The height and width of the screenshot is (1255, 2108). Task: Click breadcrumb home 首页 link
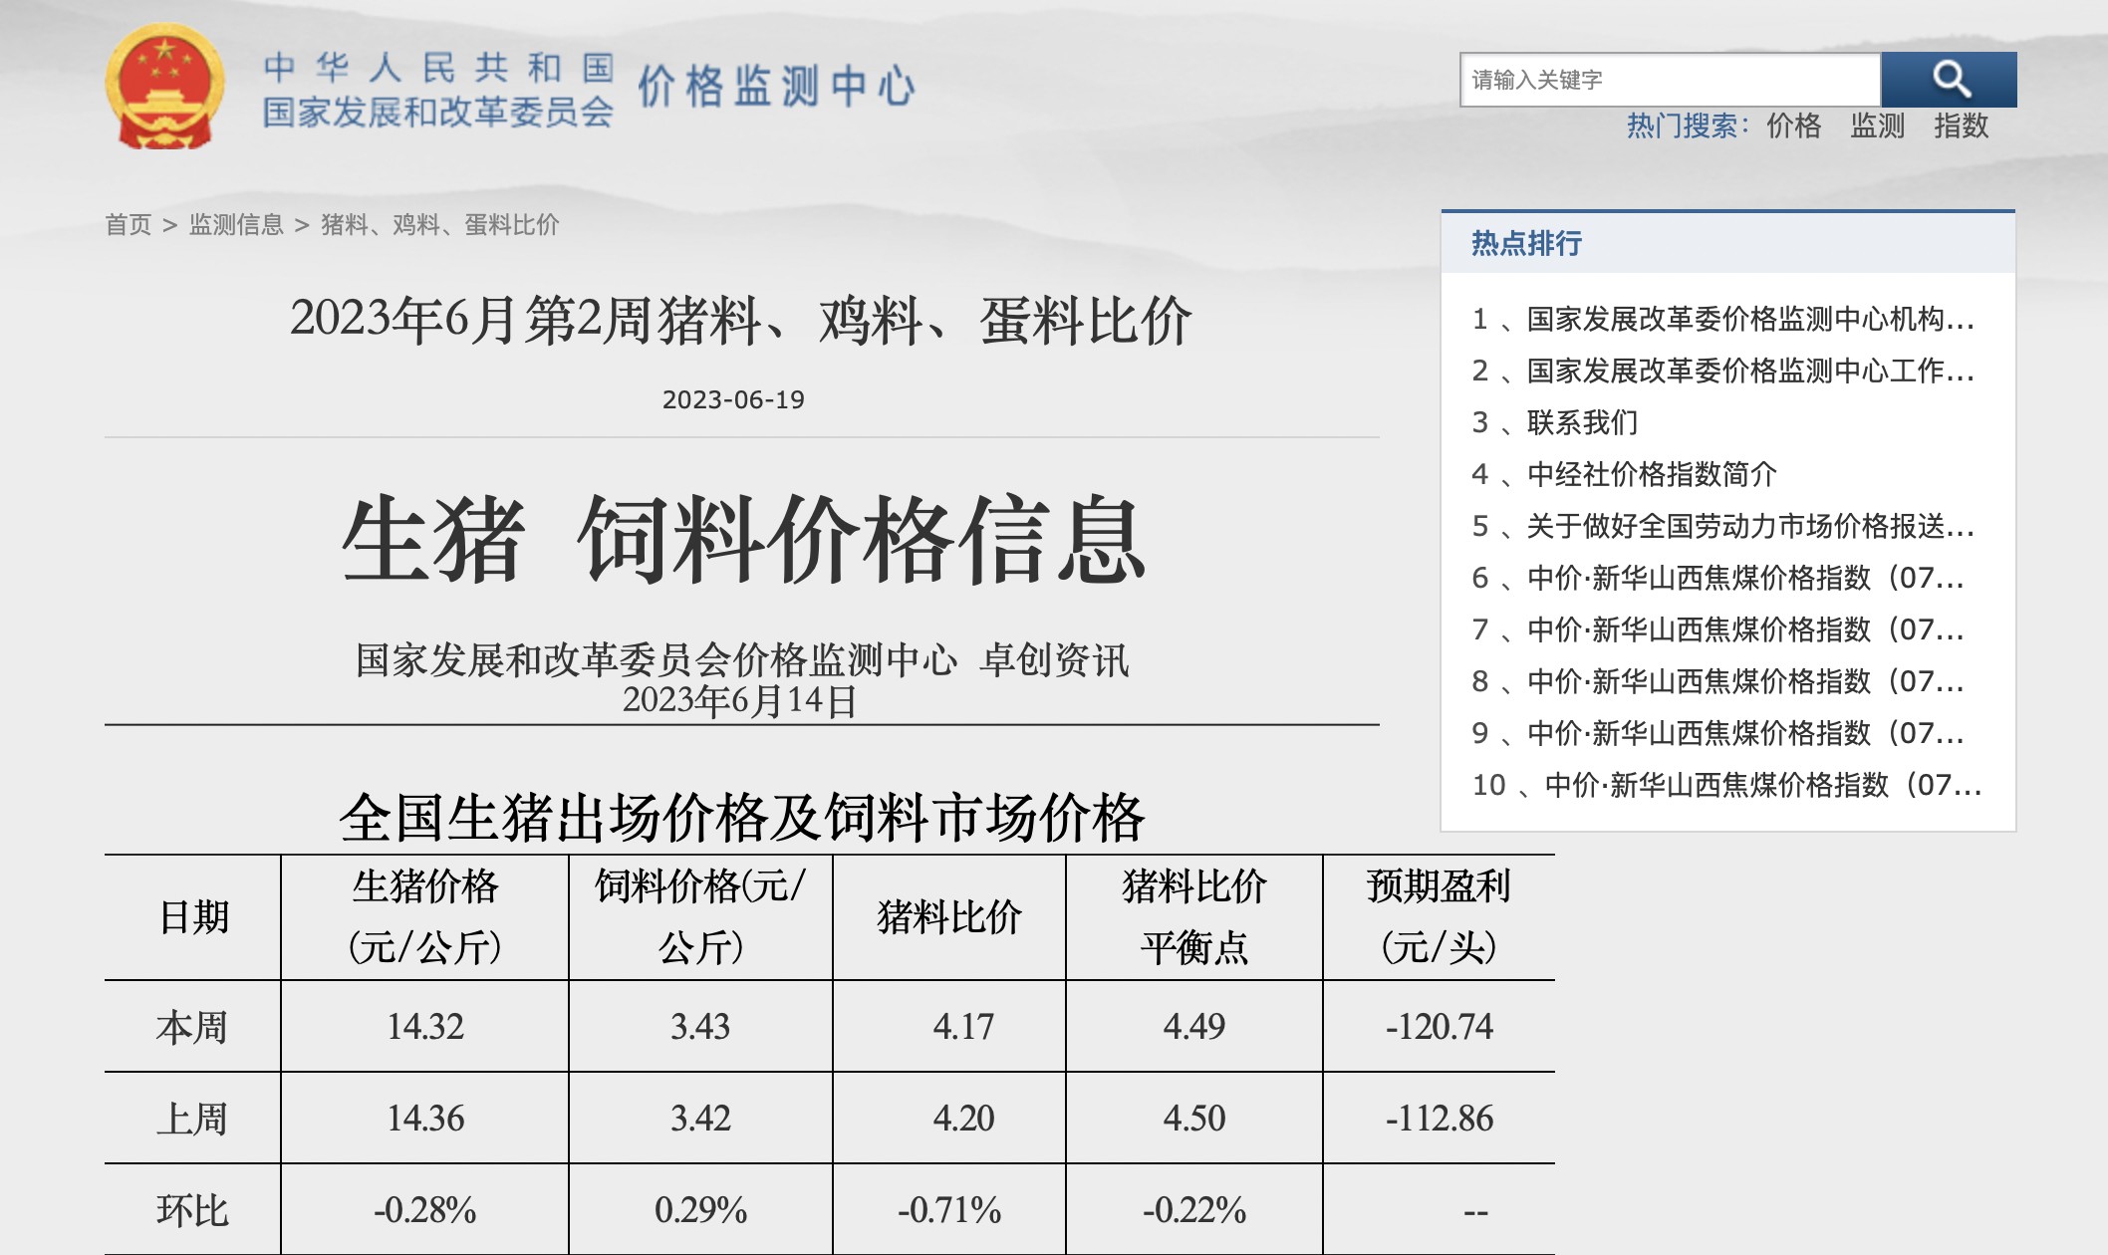[x=127, y=225]
